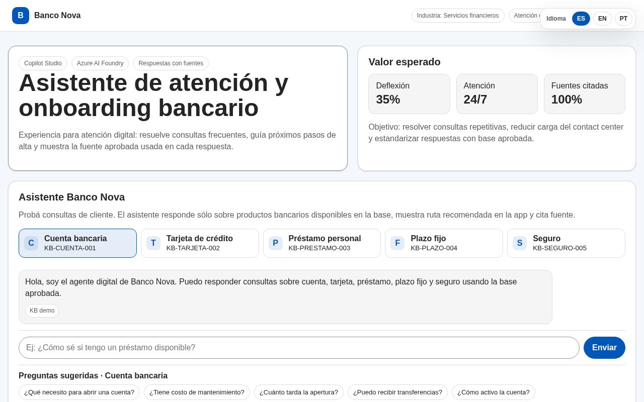Click the KB demo source chip

click(x=42, y=311)
